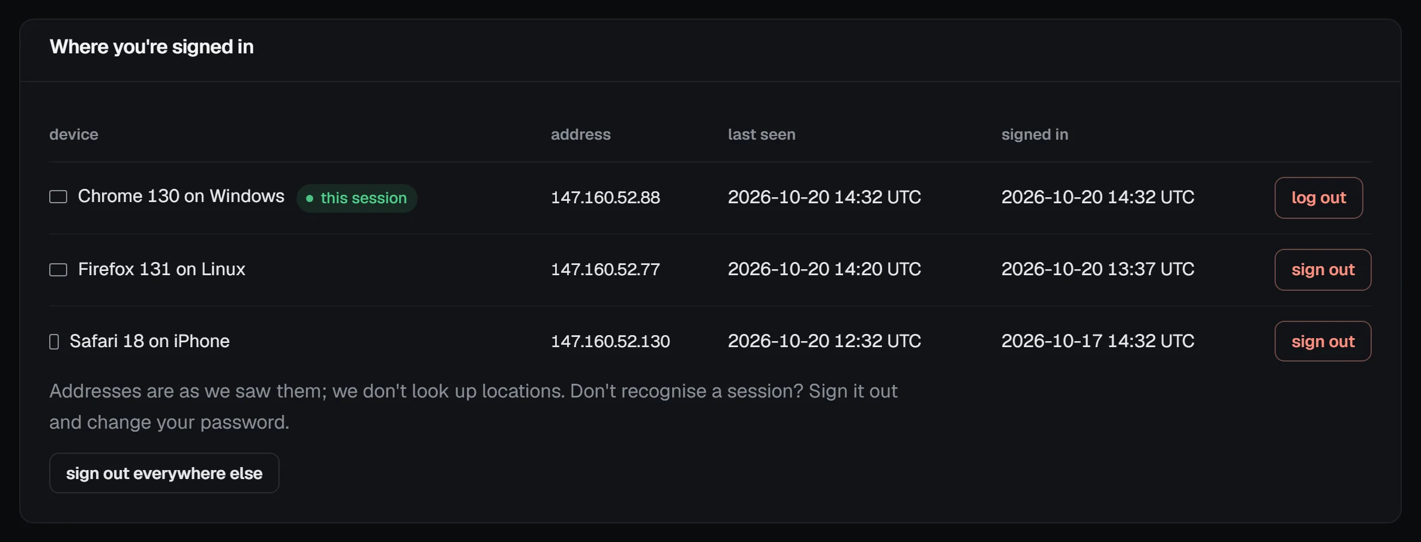Click IP address 147.160.52.88
Viewport: 1421px width, 542px height.
pyautogui.click(x=605, y=197)
